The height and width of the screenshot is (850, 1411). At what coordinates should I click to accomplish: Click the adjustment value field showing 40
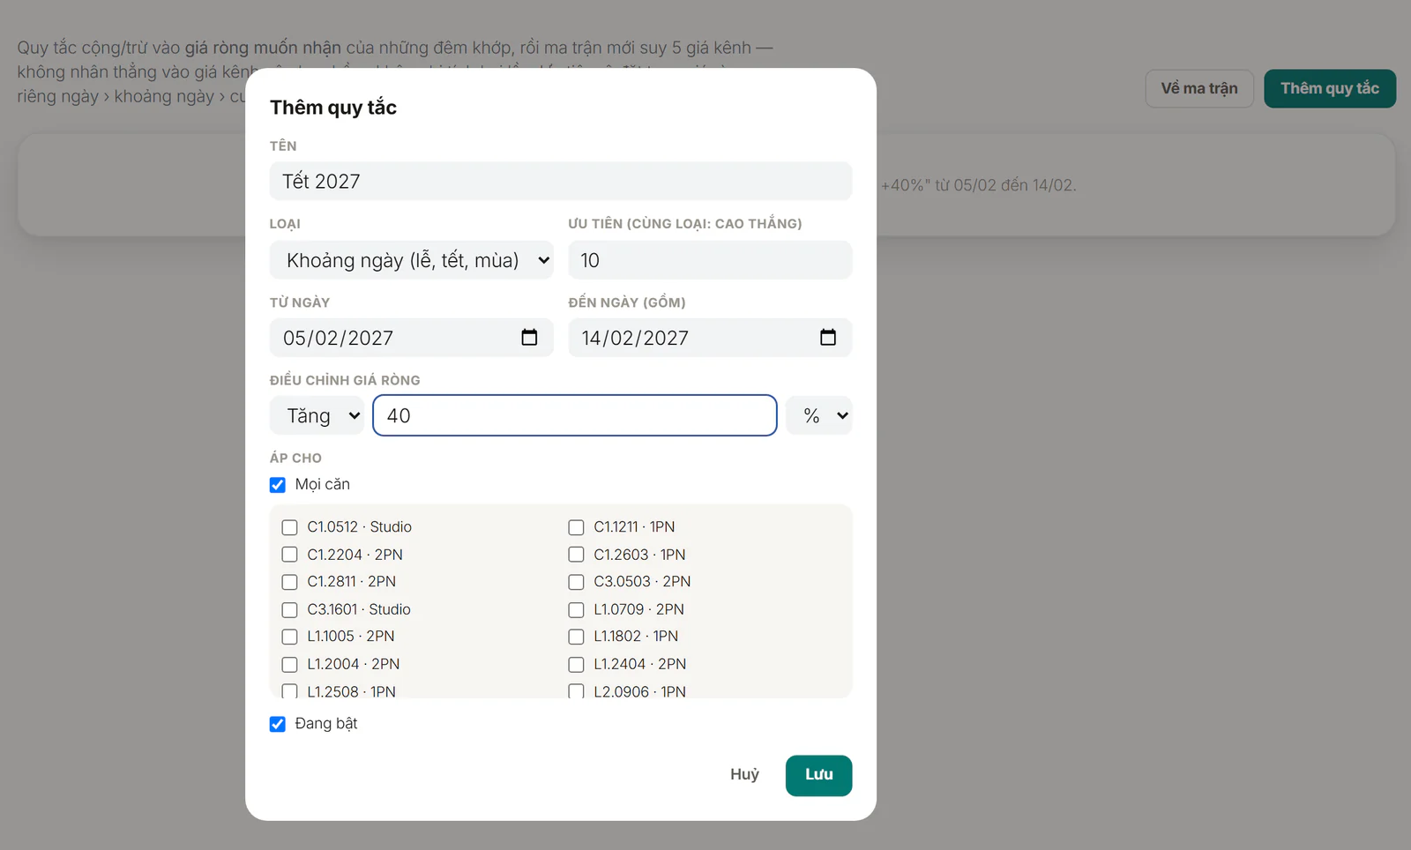(x=575, y=415)
